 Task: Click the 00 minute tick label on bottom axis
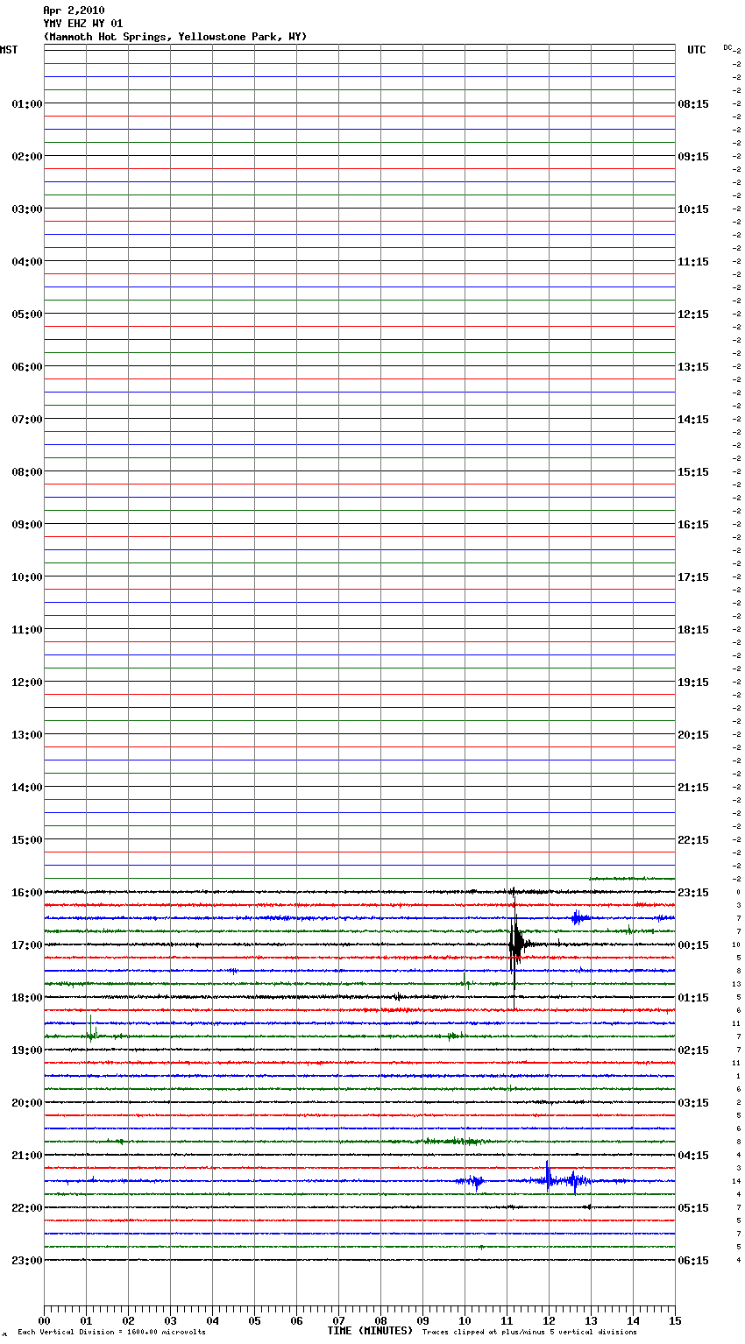44,1320
